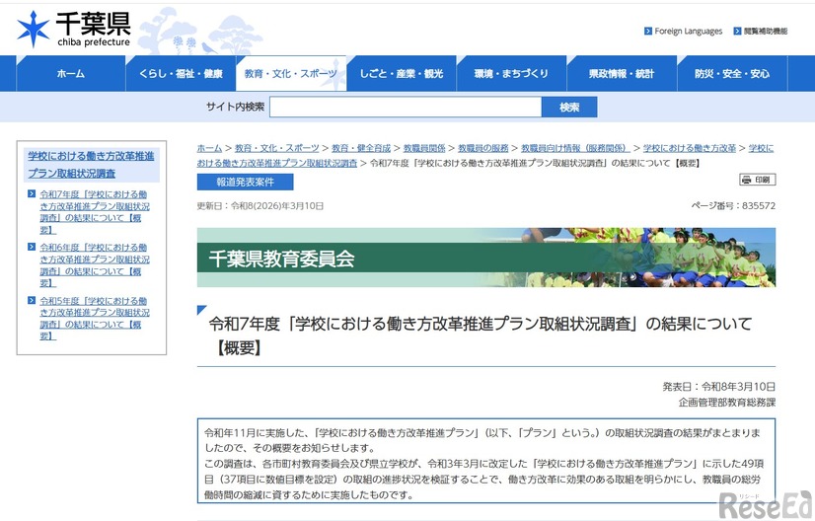Click the printer icon in 印刷 button
The image size is (815, 521).
pos(747,180)
